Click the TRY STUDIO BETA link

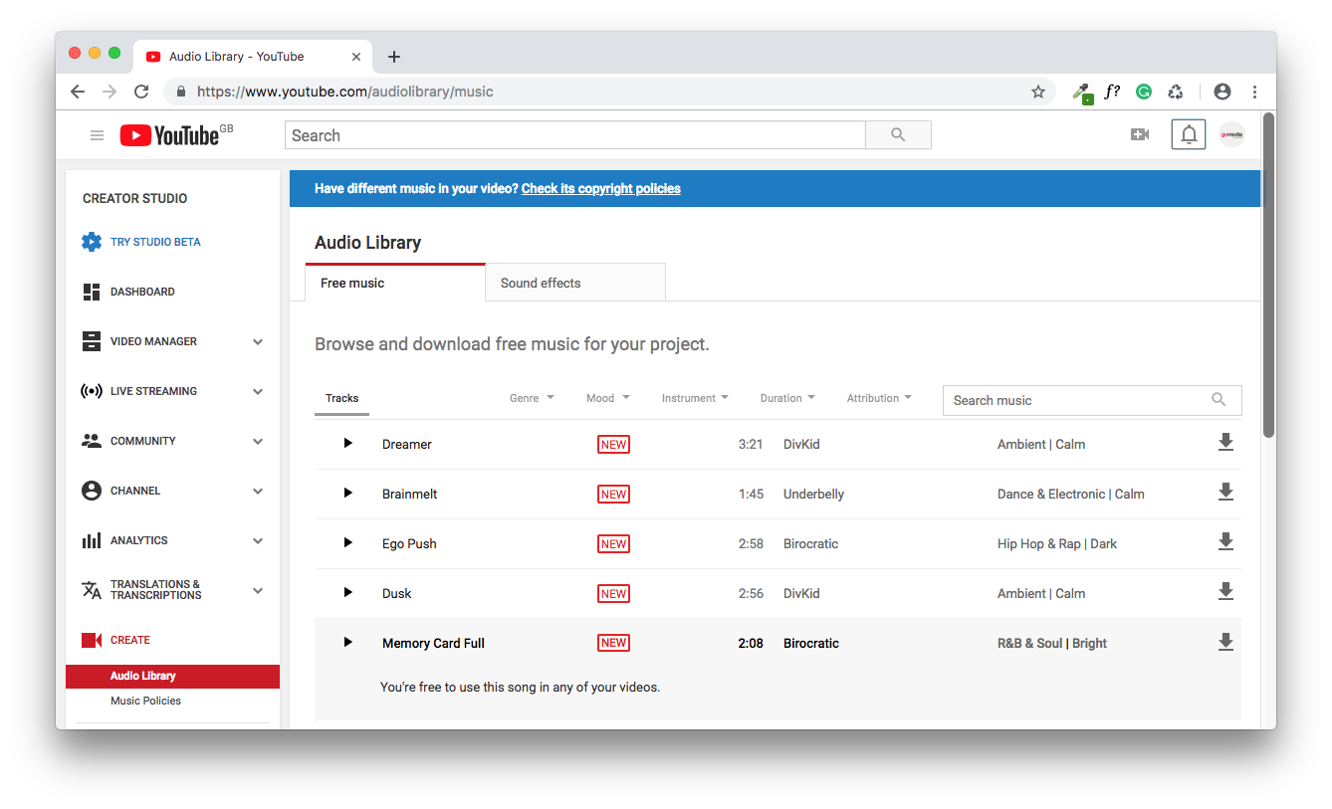155,242
